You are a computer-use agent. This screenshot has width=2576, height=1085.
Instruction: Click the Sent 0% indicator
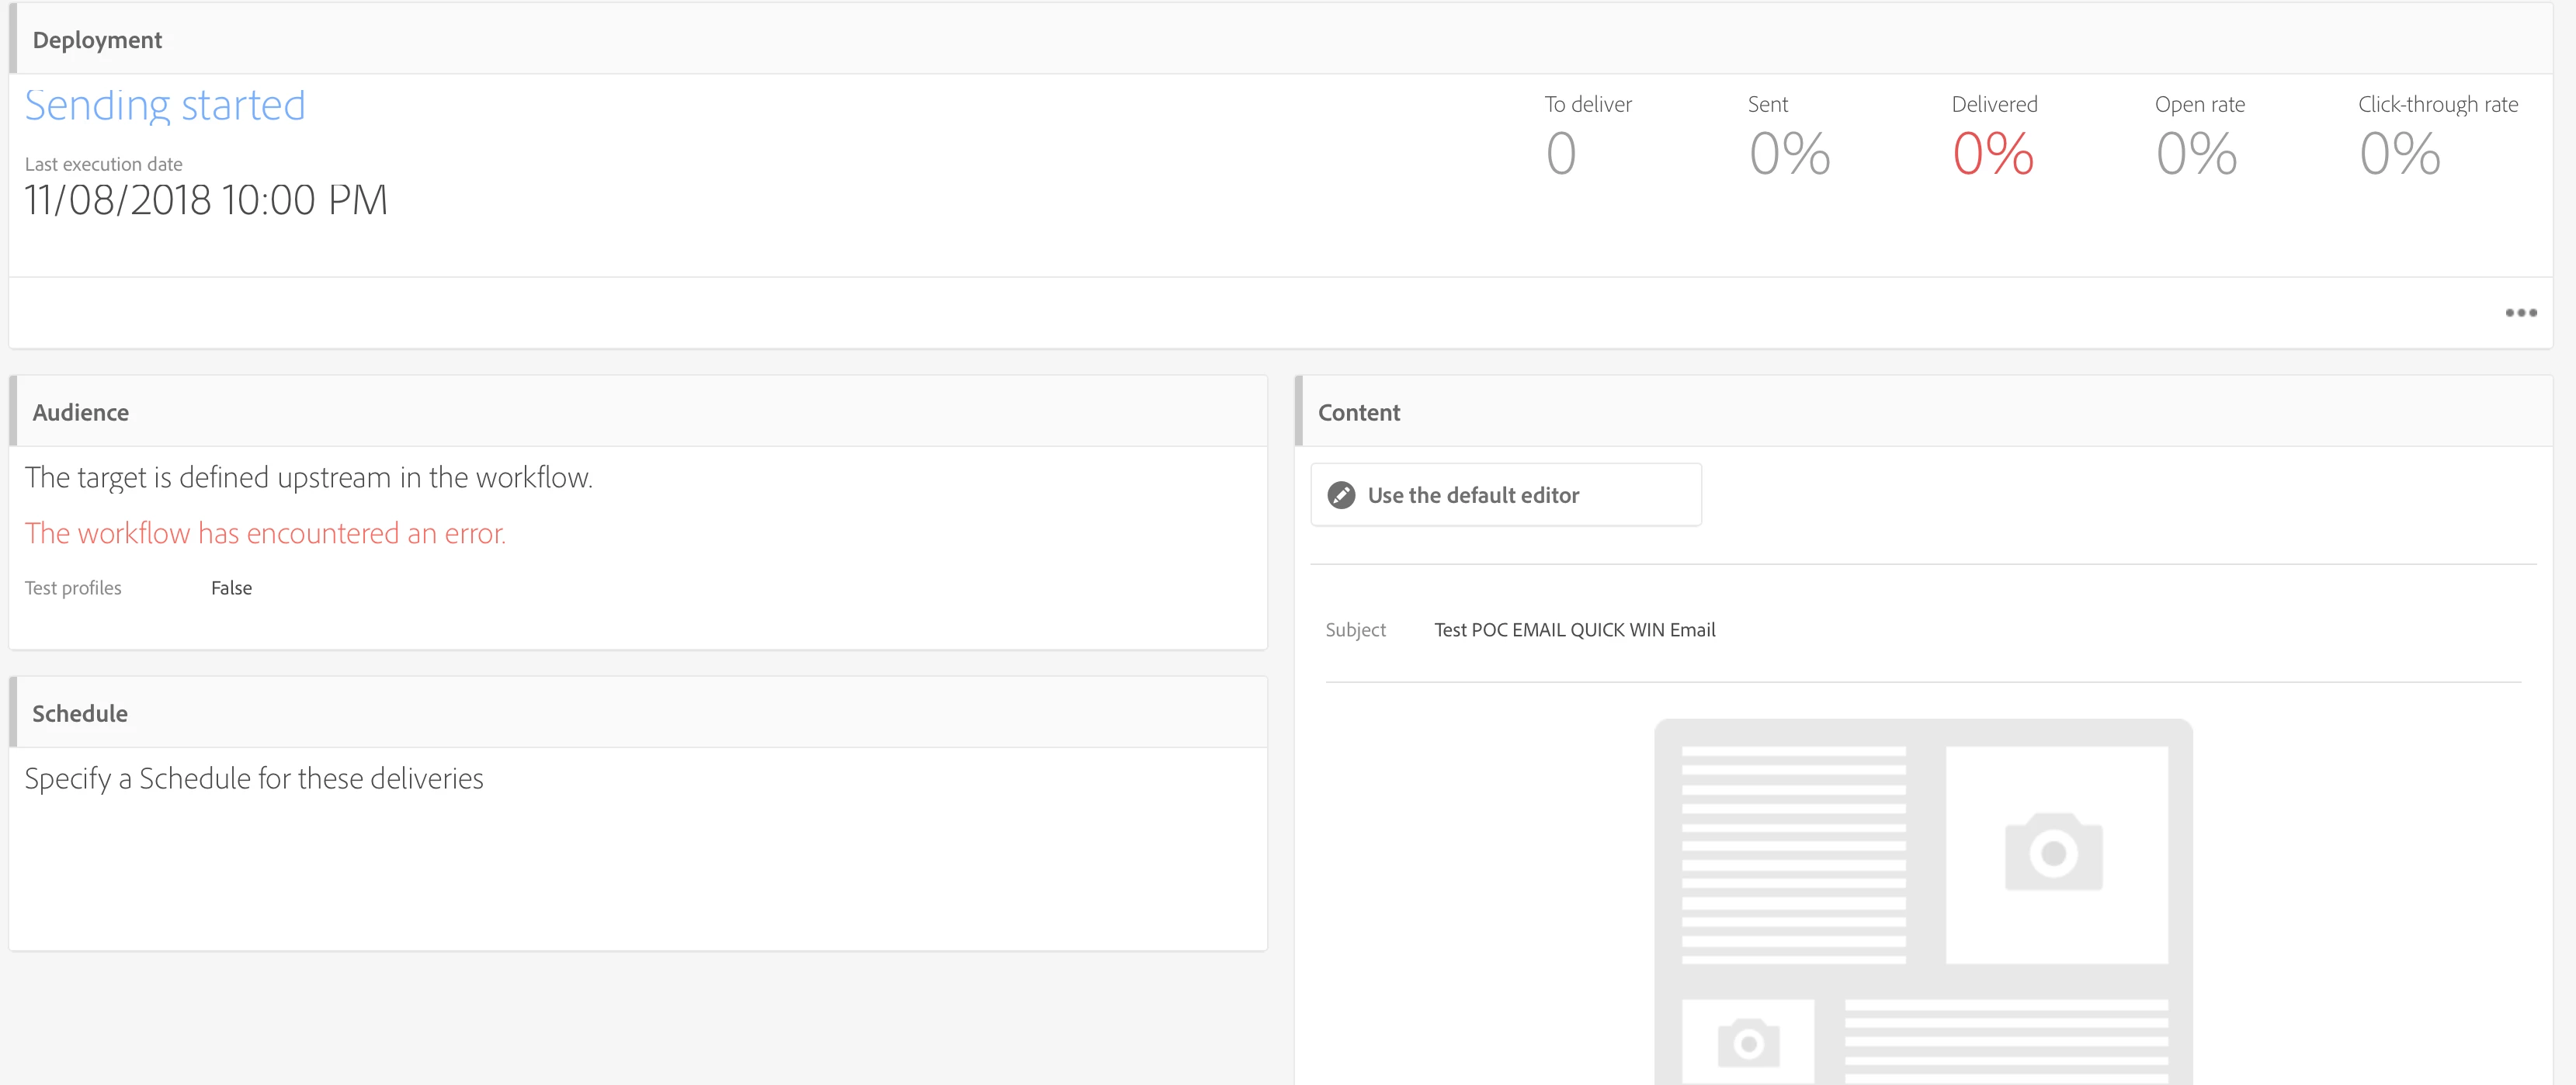(x=1789, y=153)
